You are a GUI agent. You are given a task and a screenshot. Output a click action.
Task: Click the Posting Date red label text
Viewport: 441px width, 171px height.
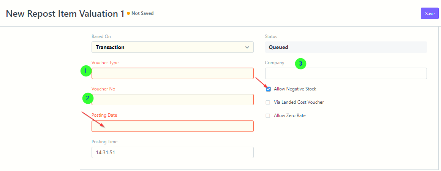click(x=104, y=115)
